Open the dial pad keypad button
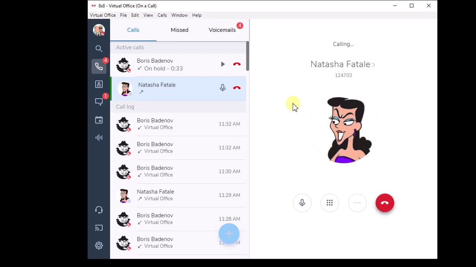This screenshot has height=267, width=476. point(329,203)
